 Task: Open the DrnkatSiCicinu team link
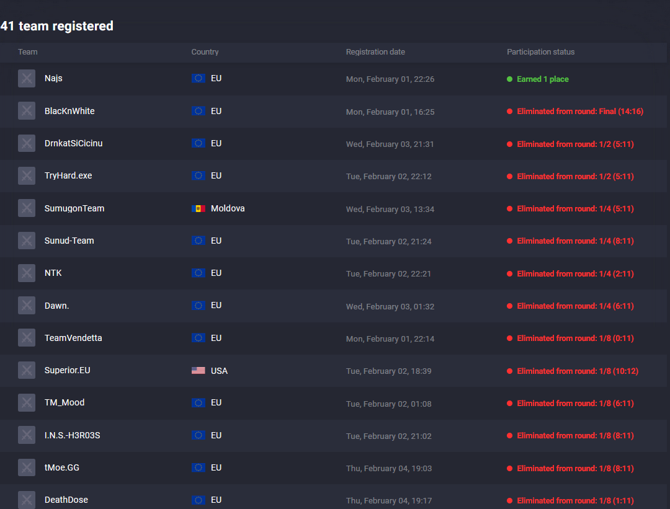pos(74,143)
